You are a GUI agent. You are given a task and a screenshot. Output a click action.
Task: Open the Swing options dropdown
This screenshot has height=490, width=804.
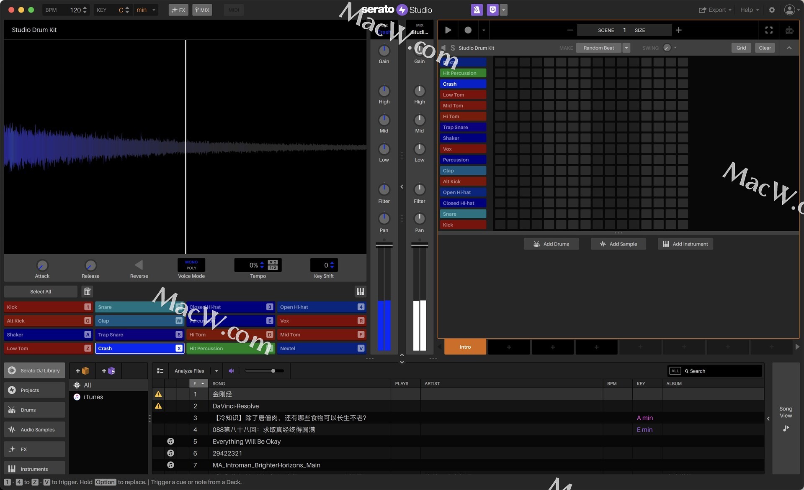pos(675,48)
